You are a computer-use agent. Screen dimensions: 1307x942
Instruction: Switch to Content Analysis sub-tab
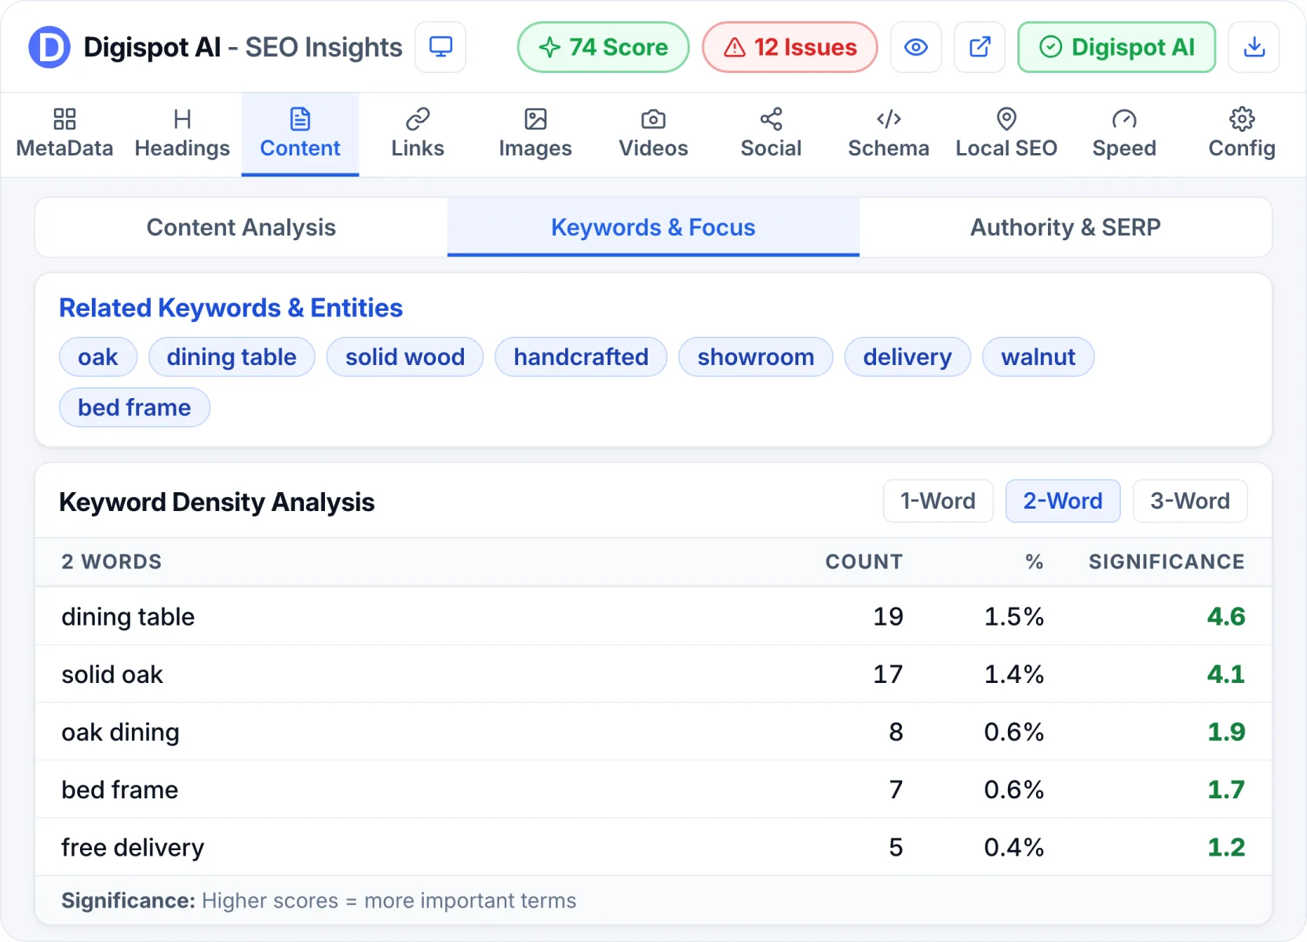click(241, 228)
